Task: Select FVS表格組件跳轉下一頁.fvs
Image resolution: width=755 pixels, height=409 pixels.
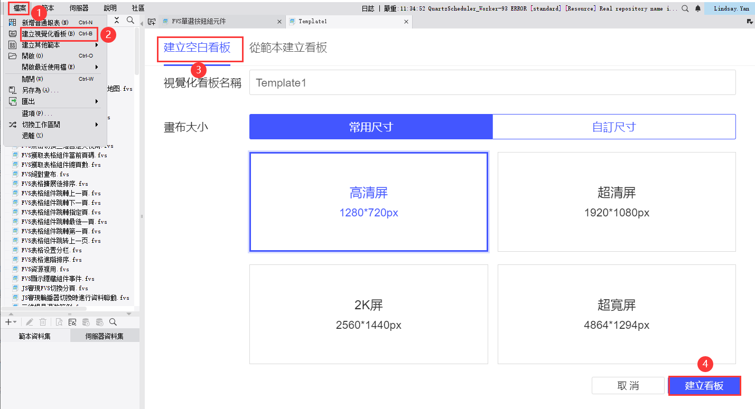Action: (61, 203)
